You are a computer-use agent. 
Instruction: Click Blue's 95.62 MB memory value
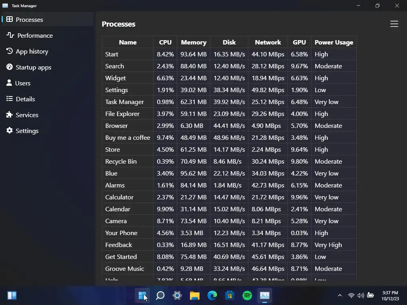[x=194, y=174]
